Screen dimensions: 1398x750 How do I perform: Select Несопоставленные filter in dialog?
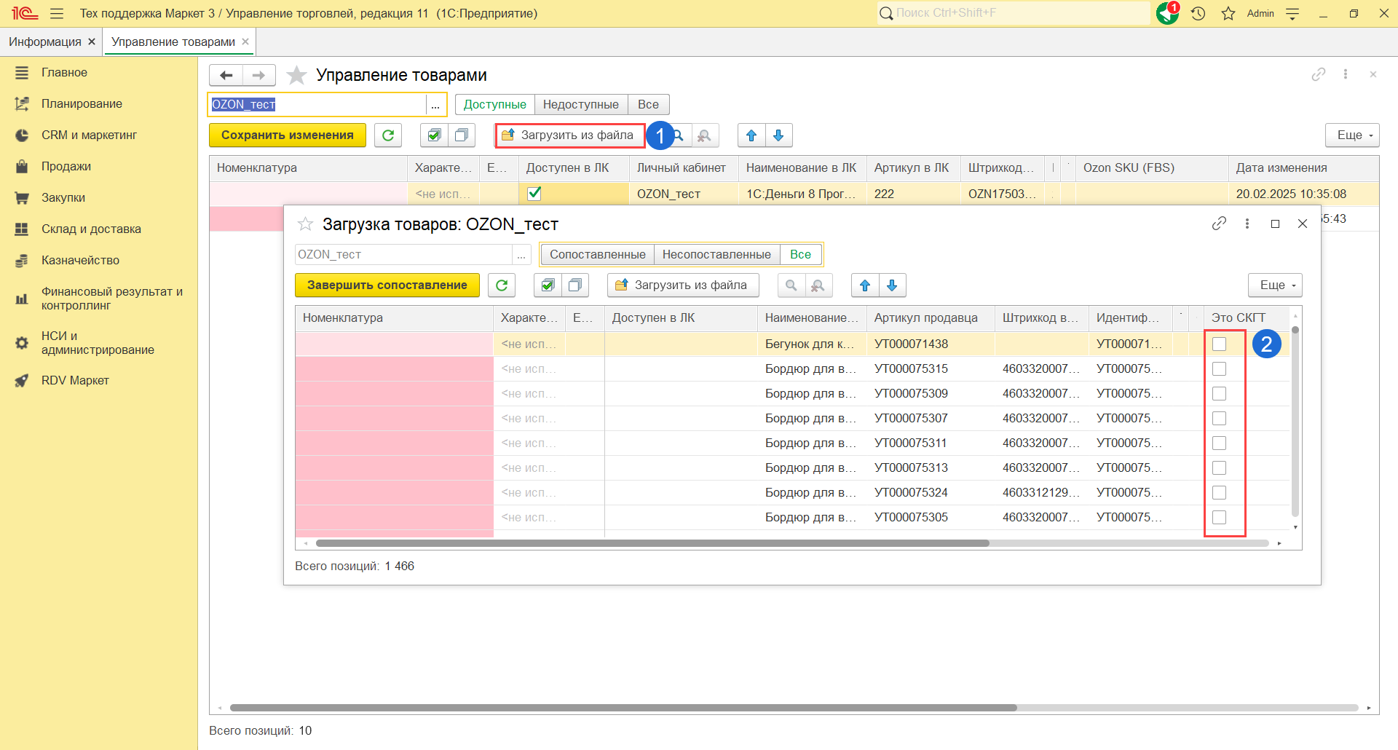716,255
